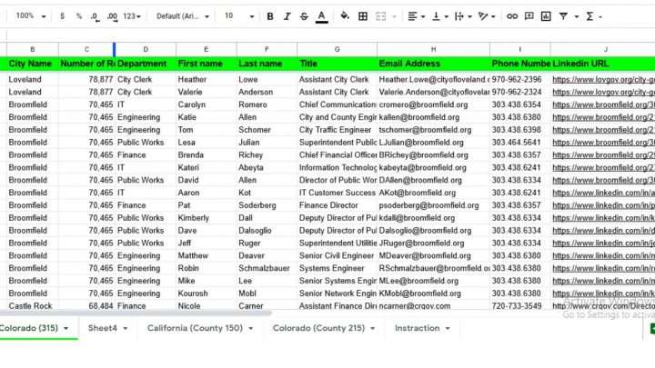
Task: Format the selection as currency
Action: [x=62, y=16]
